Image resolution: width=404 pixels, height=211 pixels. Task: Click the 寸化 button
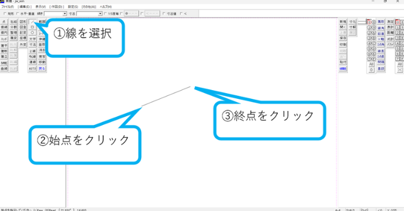click(352, 22)
